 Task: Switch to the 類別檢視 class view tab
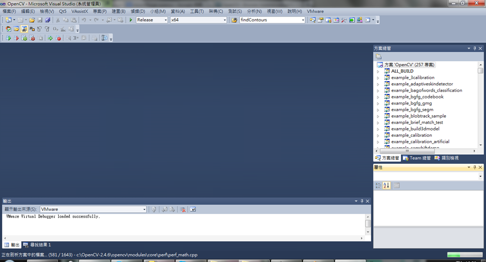447,158
